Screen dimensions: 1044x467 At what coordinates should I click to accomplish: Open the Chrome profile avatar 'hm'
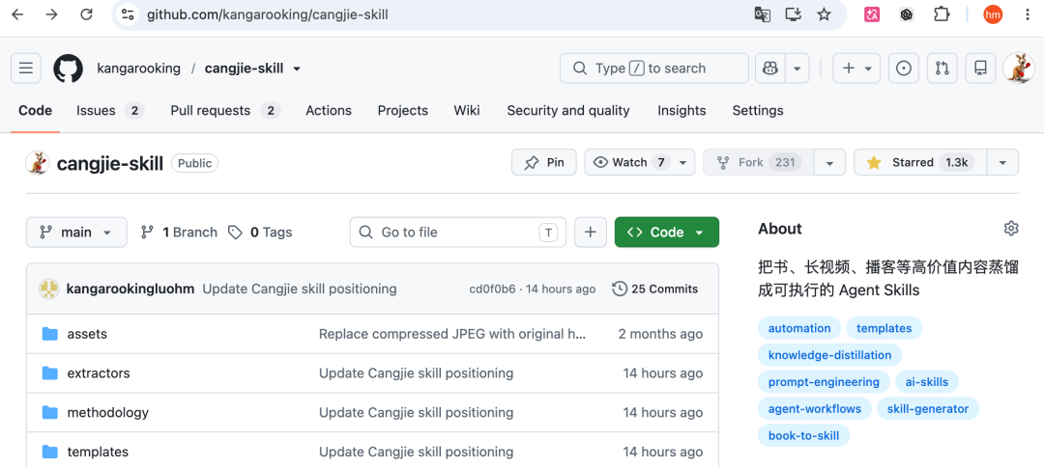click(x=993, y=14)
